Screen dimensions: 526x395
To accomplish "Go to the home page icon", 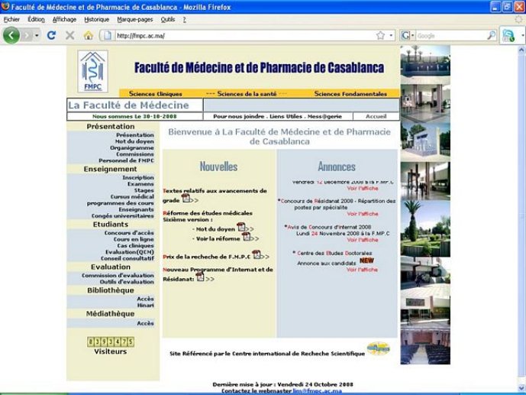I will (x=89, y=35).
